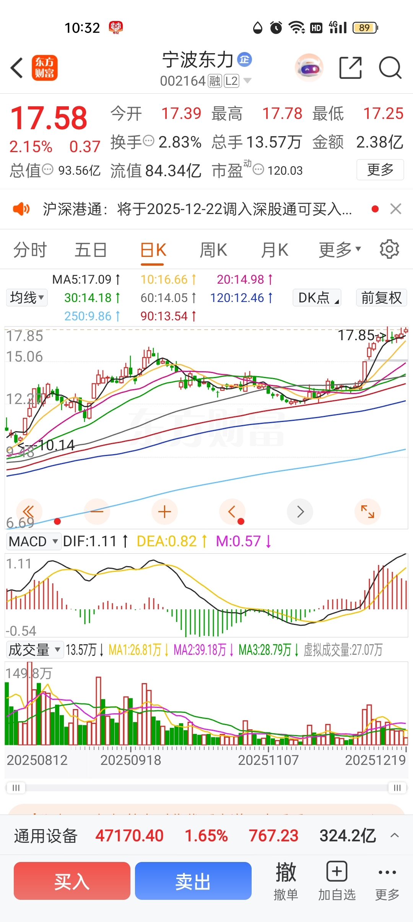Tap the right range slider handle

click(397, 787)
